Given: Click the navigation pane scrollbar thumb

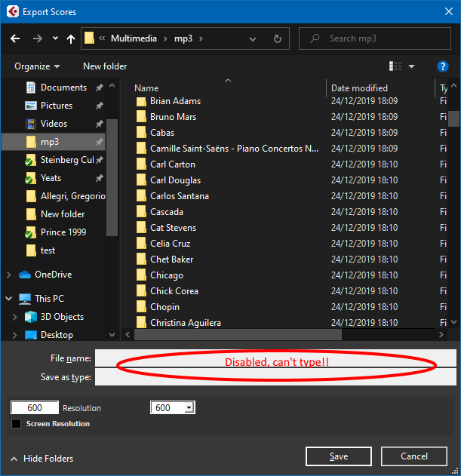Looking at the screenshot, I should pos(112,177).
